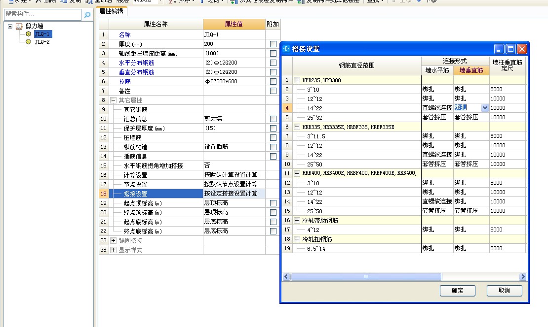Click the 厚度 value 200 cell
548x327 pixels.
coord(234,44)
